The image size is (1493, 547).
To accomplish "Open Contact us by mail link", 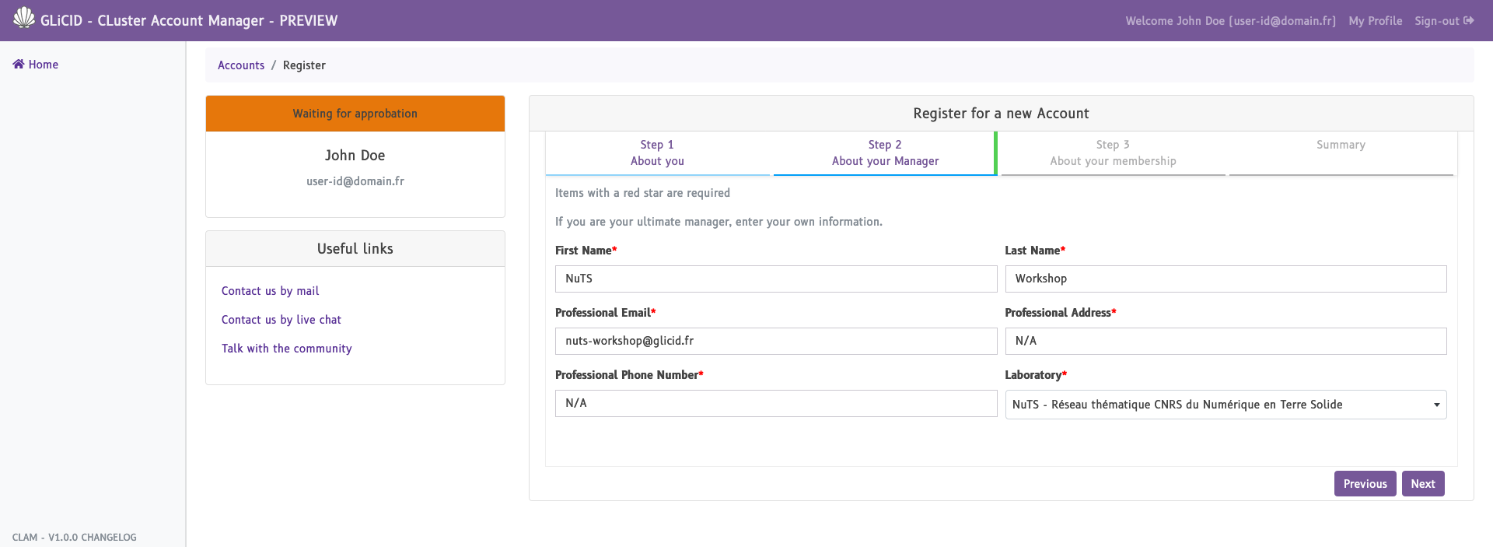I will pyautogui.click(x=270, y=291).
